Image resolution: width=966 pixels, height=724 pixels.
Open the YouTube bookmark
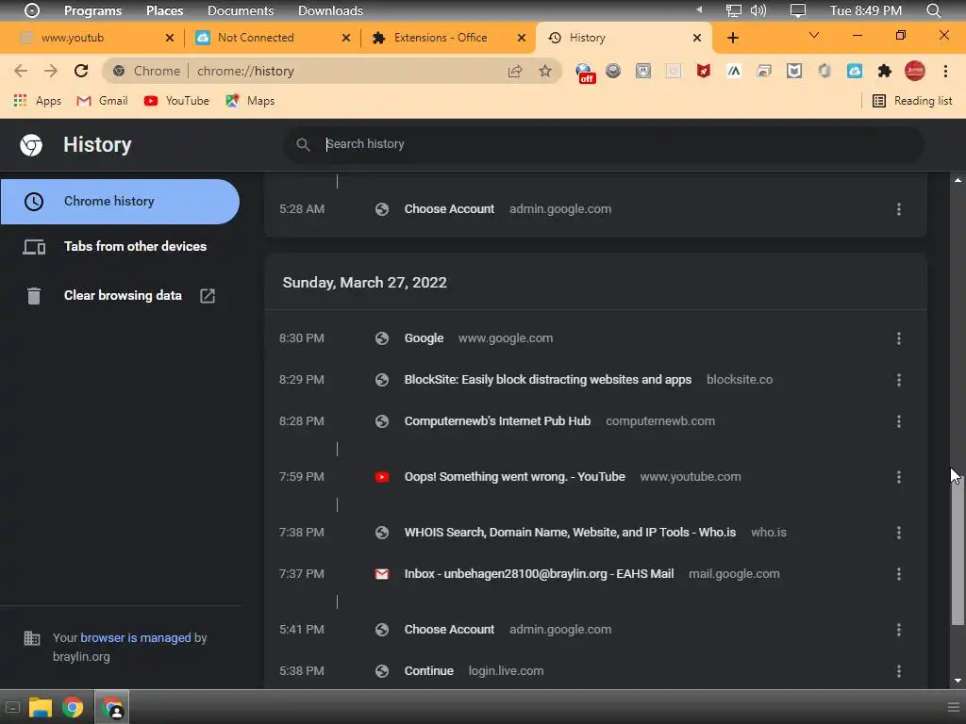tap(176, 100)
